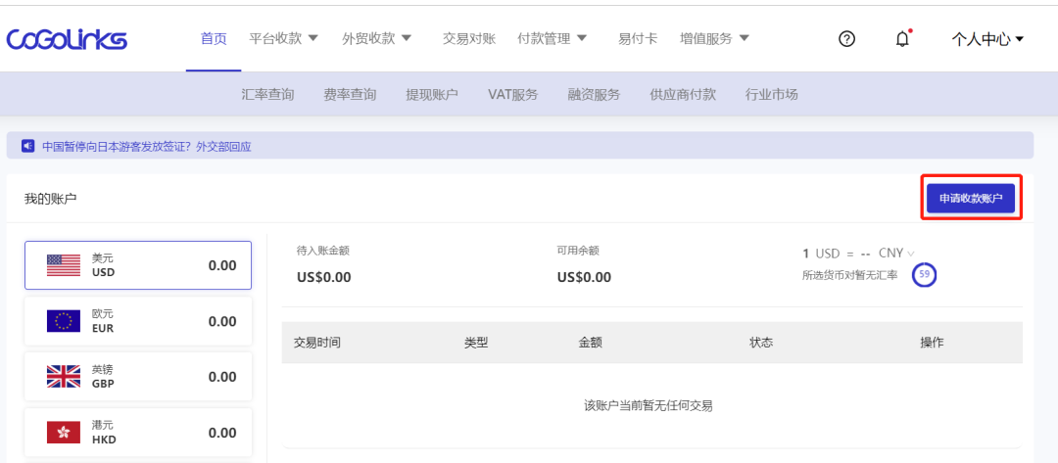Click the Hong Kong flag icon
Image resolution: width=1058 pixels, height=463 pixels.
(64, 433)
